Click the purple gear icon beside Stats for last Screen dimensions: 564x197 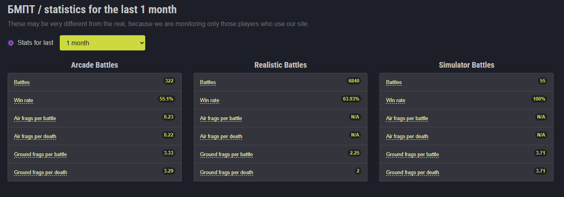pyautogui.click(x=11, y=43)
